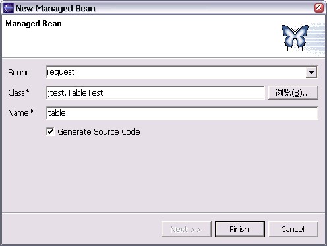Focus the Name field containing table
This screenshot has height=246, width=327.
pyautogui.click(x=182, y=113)
